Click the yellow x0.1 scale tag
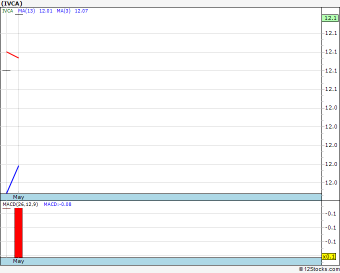 tap(328, 256)
